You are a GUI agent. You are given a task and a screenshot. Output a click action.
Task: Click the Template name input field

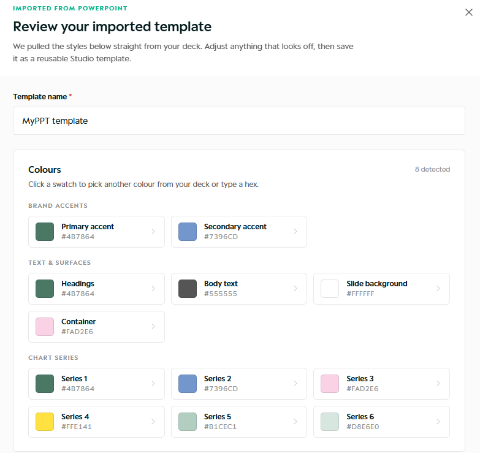[239, 121]
